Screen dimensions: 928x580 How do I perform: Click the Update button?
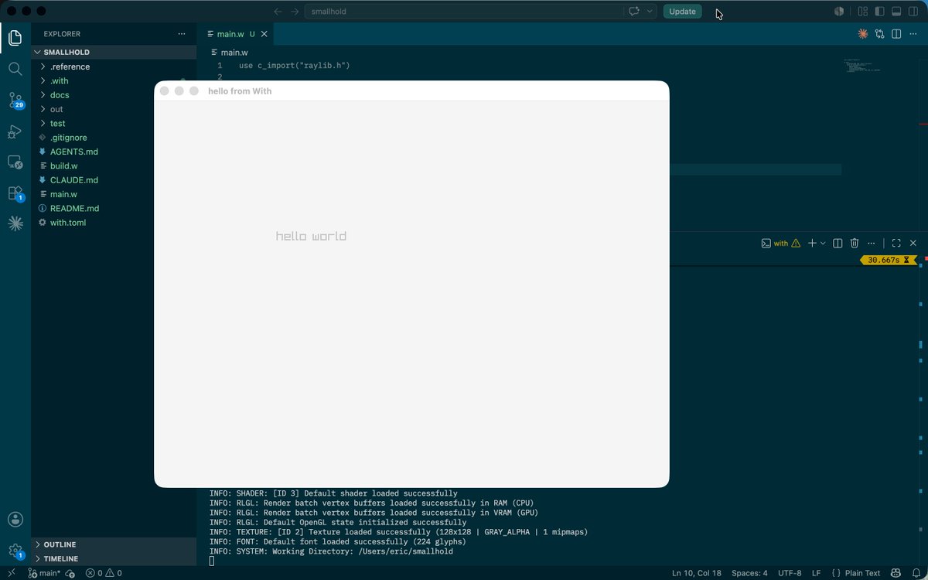(x=682, y=12)
